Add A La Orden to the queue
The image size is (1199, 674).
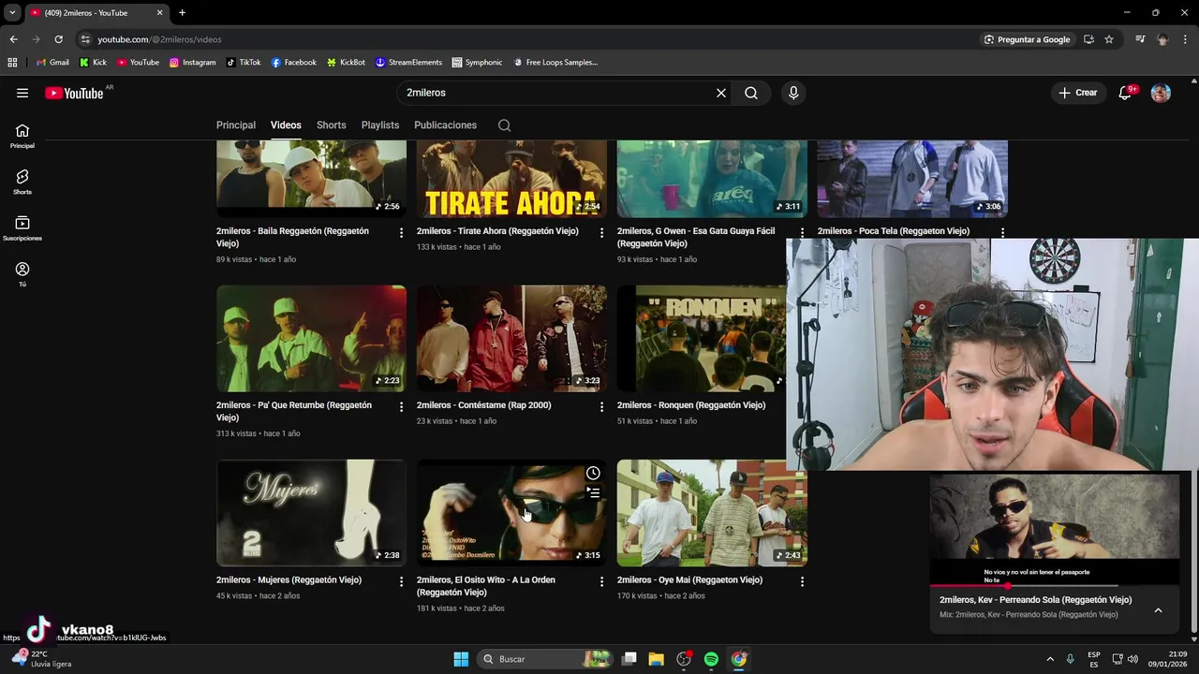(x=593, y=492)
